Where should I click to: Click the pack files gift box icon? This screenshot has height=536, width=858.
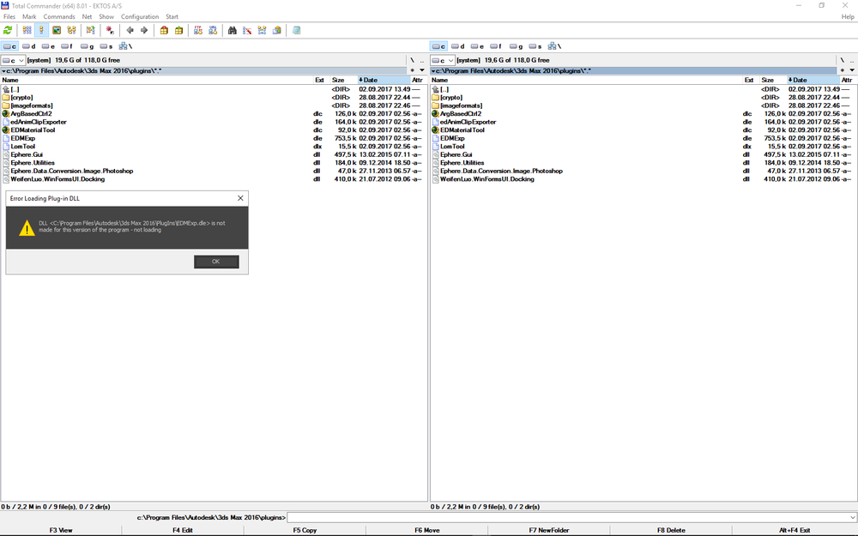point(164,31)
